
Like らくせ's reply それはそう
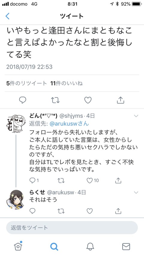click(x=89, y=211)
